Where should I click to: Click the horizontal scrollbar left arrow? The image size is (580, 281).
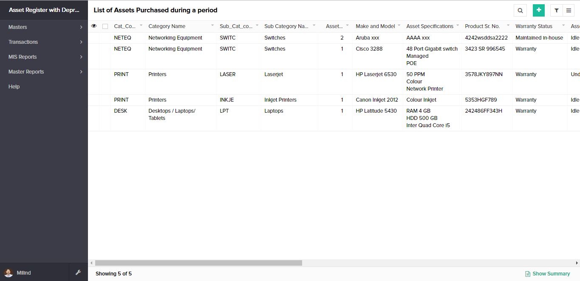[91, 263]
